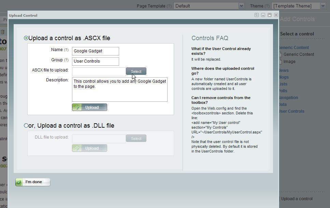Click the disabled DLL Select button
330x208 pixels.
[x=136, y=139]
